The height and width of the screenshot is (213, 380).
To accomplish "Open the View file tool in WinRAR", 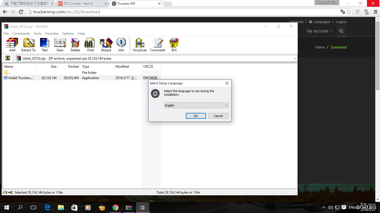I will click(60, 45).
